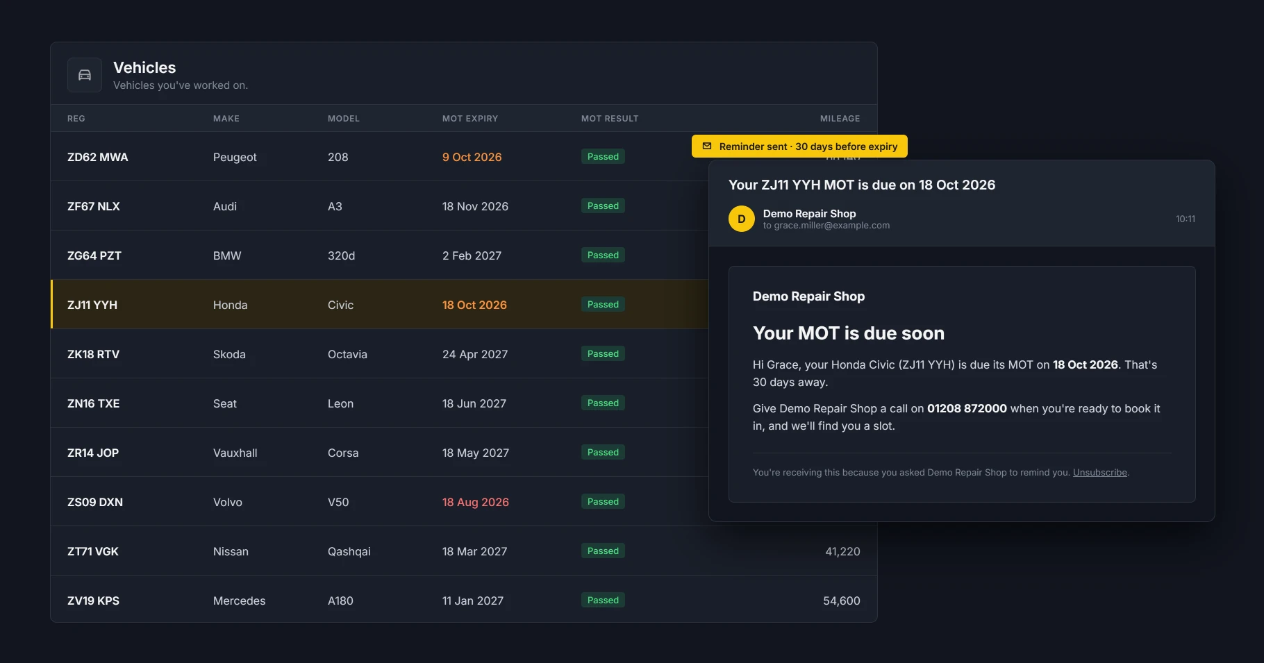
Task: Click the Mercedes make cell
Action: [x=240, y=601]
